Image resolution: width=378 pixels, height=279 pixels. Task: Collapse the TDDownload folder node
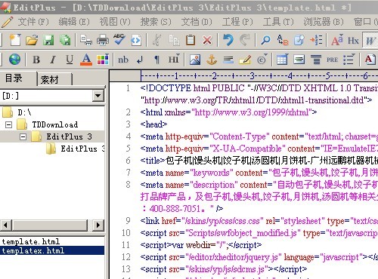pyautogui.click(x=9, y=124)
